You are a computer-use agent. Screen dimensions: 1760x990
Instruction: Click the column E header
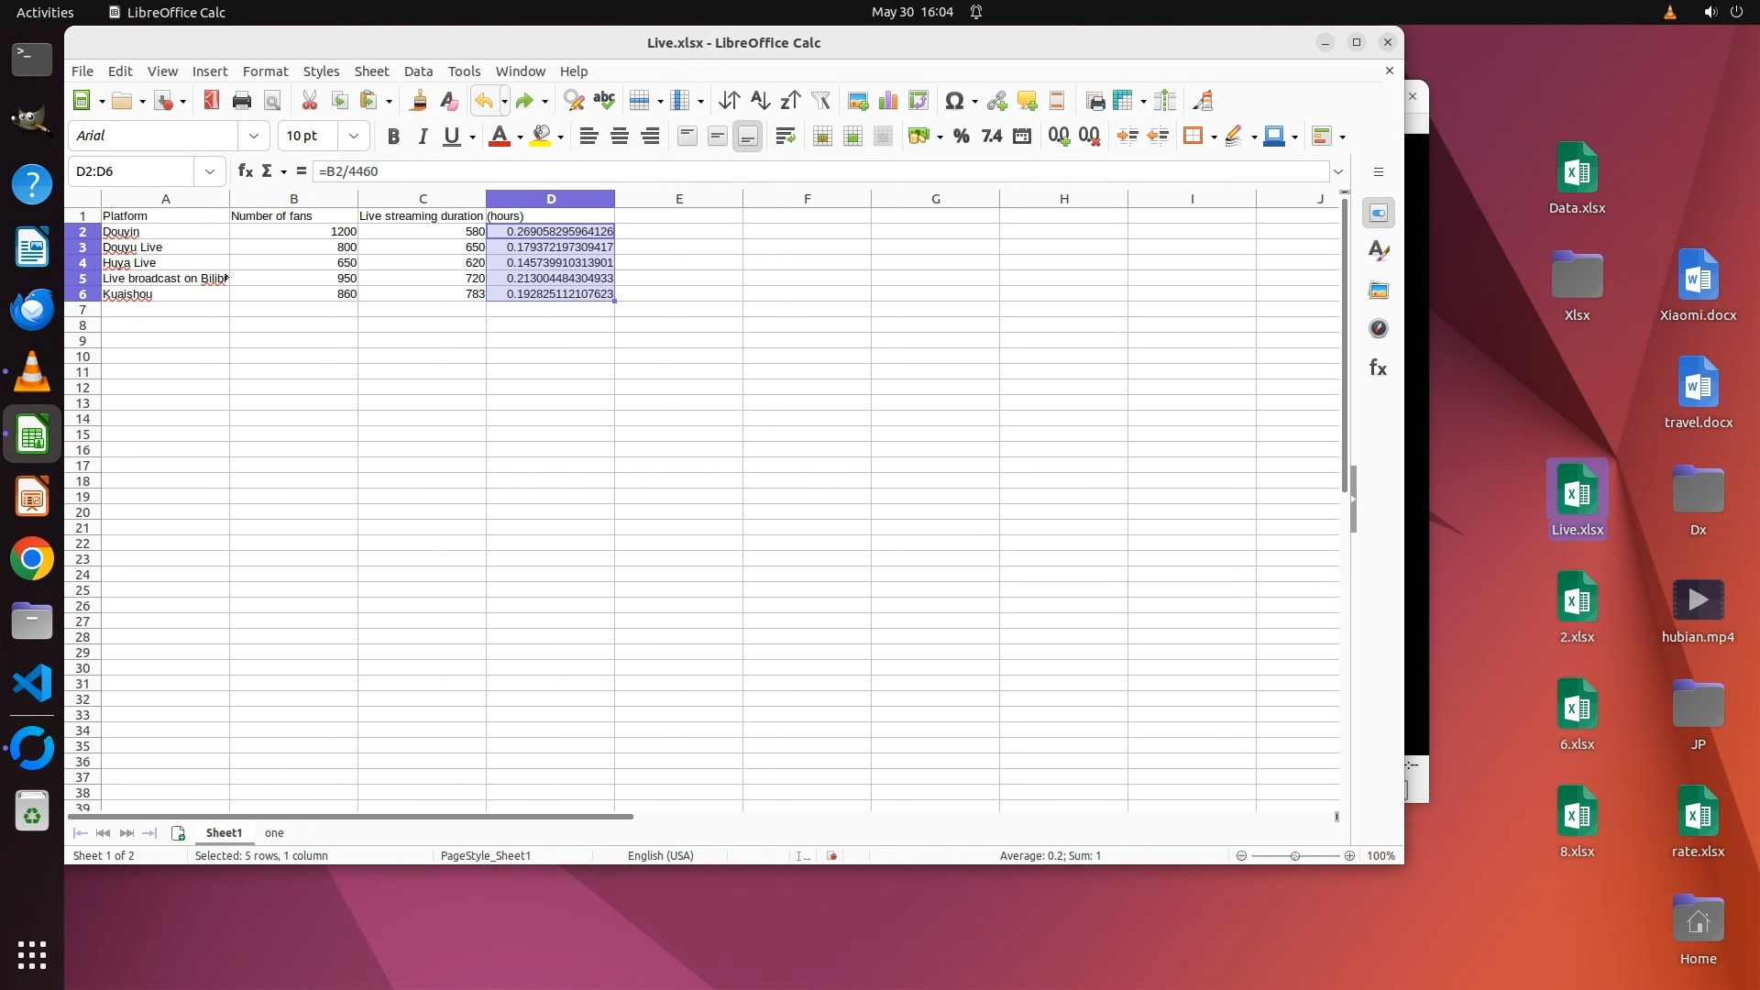point(678,199)
